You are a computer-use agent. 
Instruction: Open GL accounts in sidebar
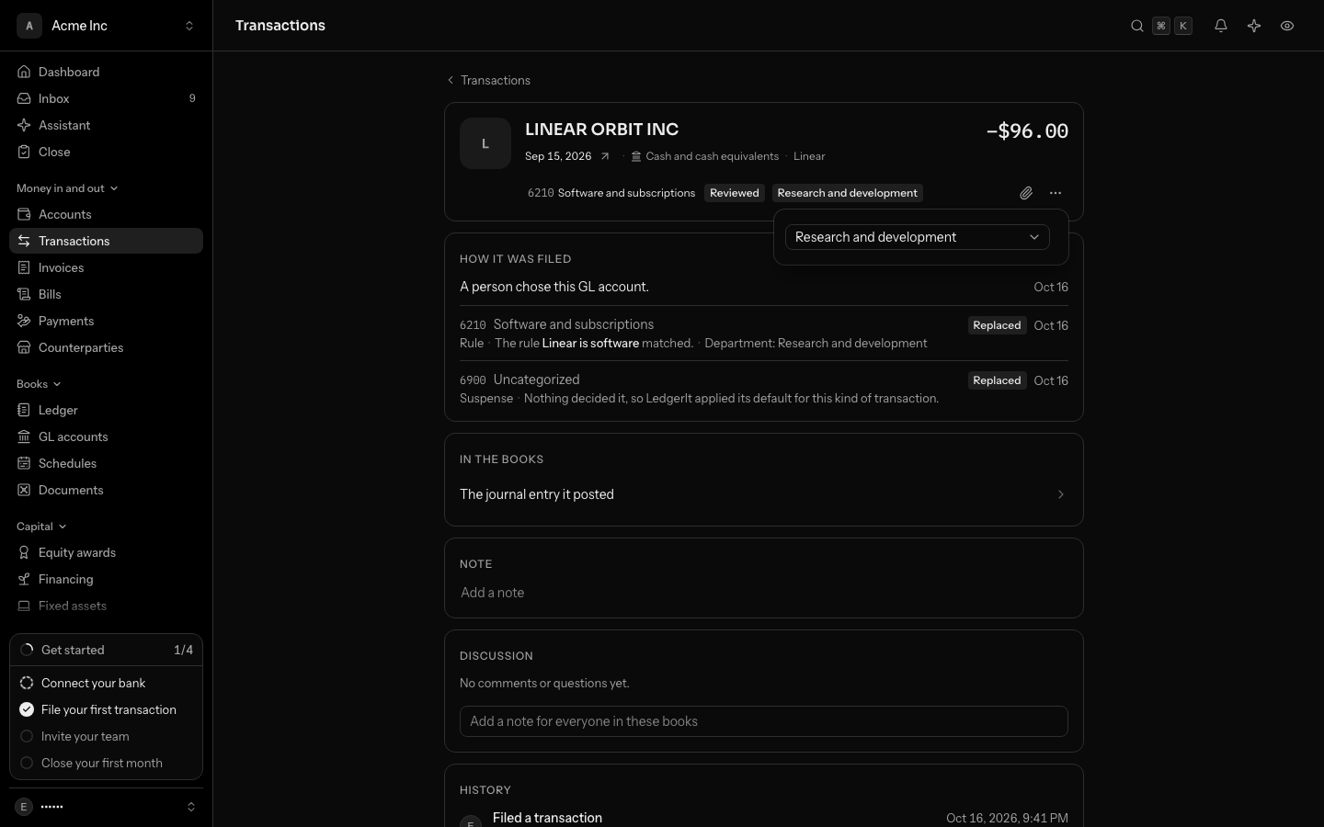[x=106, y=436]
